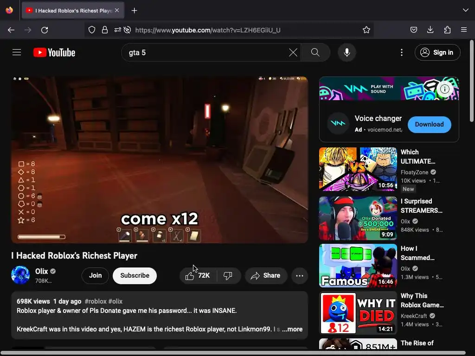Open KreekCraft channel name
Screen dimensions: 475x356
click(x=414, y=316)
